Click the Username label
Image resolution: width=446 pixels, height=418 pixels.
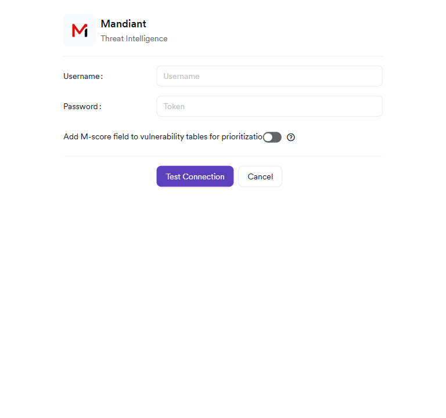pyautogui.click(x=82, y=76)
